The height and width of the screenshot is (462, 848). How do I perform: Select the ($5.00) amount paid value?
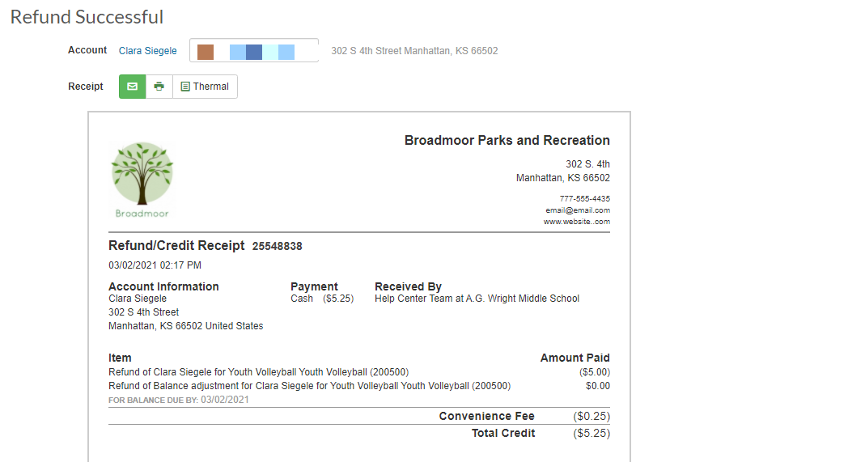click(595, 372)
